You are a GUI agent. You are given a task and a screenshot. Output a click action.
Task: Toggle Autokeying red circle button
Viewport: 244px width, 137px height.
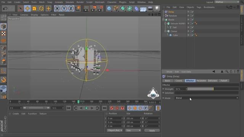(x=117, y=108)
